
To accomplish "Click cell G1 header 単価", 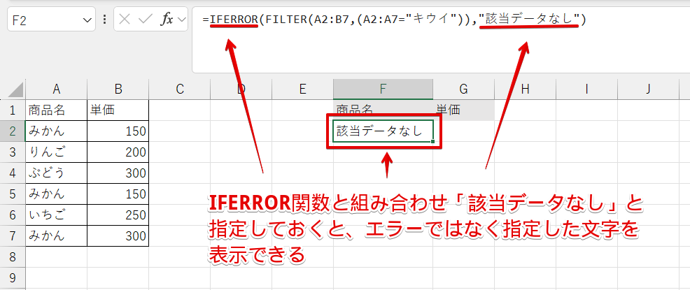I will tap(464, 110).
